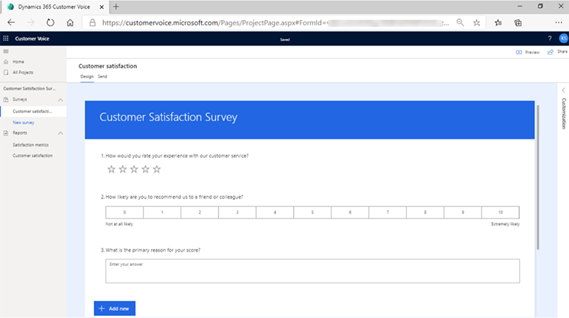Click the New survey link
569x318 pixels.
23,122
